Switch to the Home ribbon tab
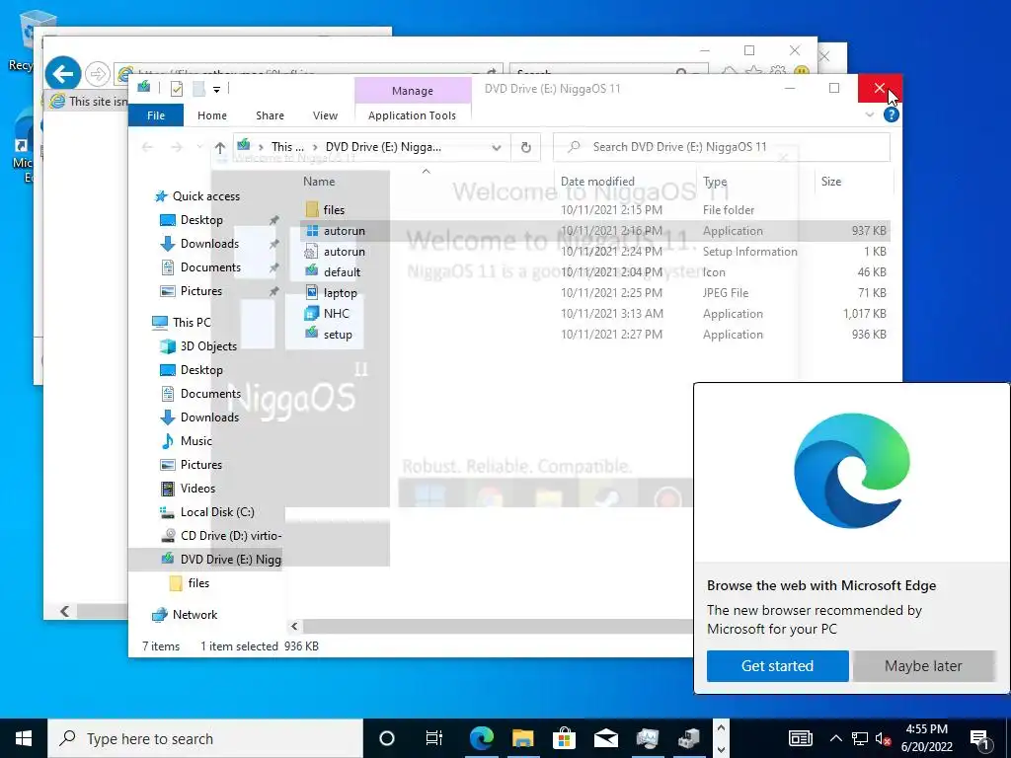Viewport: 1011px width, 758px height. (x=212, y=115)
